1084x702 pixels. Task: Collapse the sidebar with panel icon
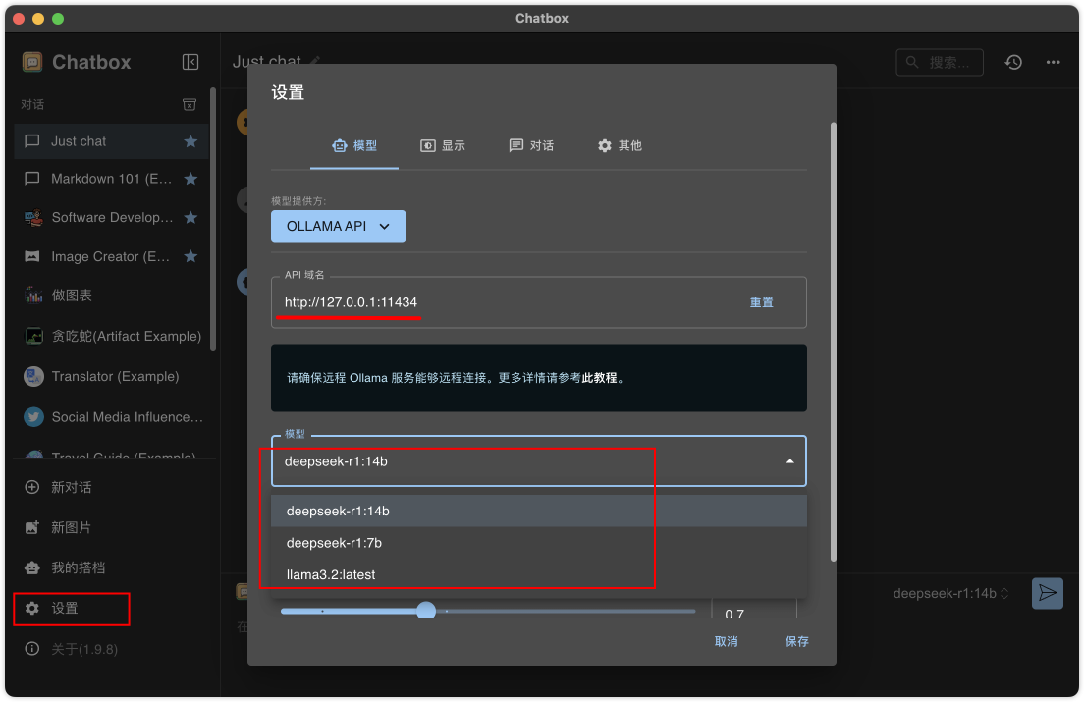190,62
